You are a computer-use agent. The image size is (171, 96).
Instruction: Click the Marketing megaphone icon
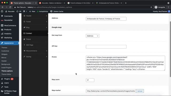tap(2, 38)
